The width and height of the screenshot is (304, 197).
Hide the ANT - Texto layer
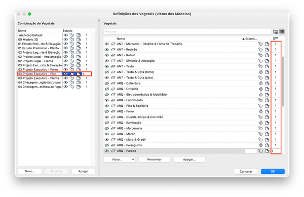[106, 66]
